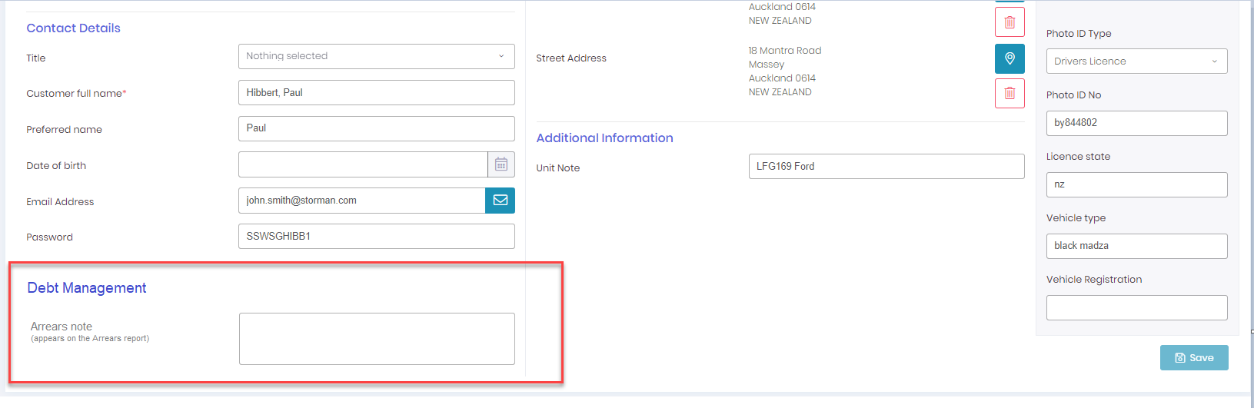Click the Photo ID No field
This screenshot has height=408, width=1254.
click(1136, 123)
